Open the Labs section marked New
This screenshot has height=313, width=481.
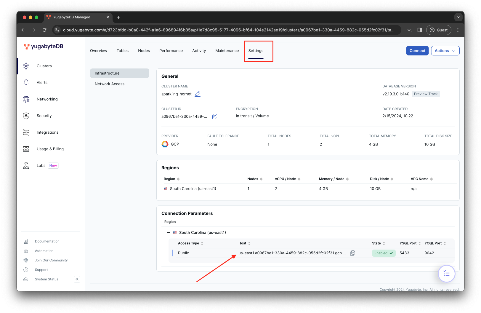(x=41, y=165)
